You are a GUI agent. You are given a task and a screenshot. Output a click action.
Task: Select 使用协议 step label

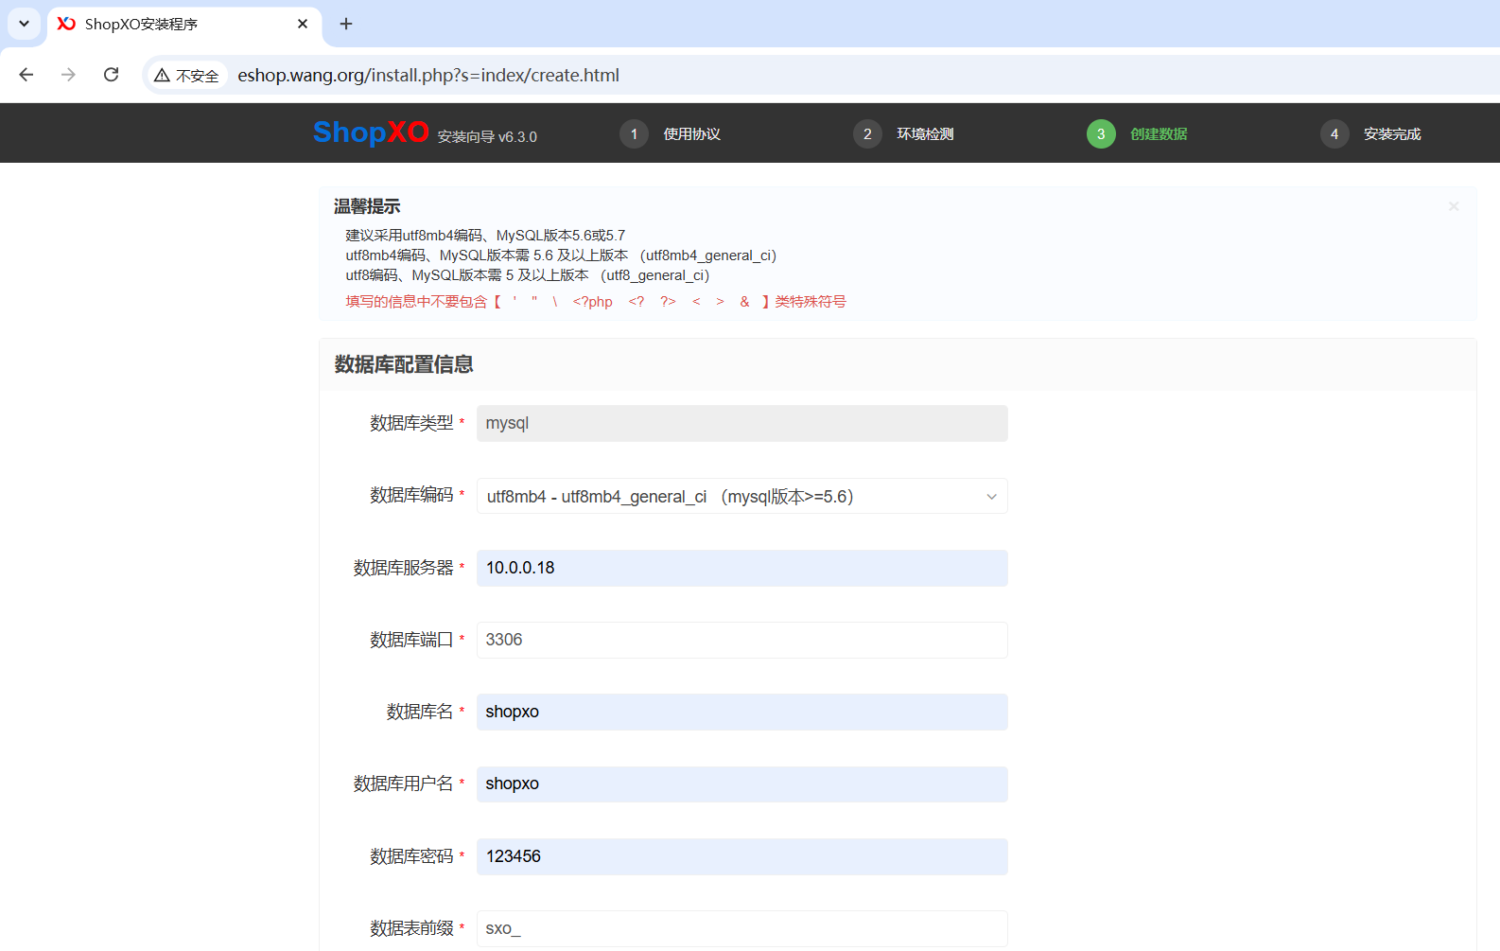[692, 134]
